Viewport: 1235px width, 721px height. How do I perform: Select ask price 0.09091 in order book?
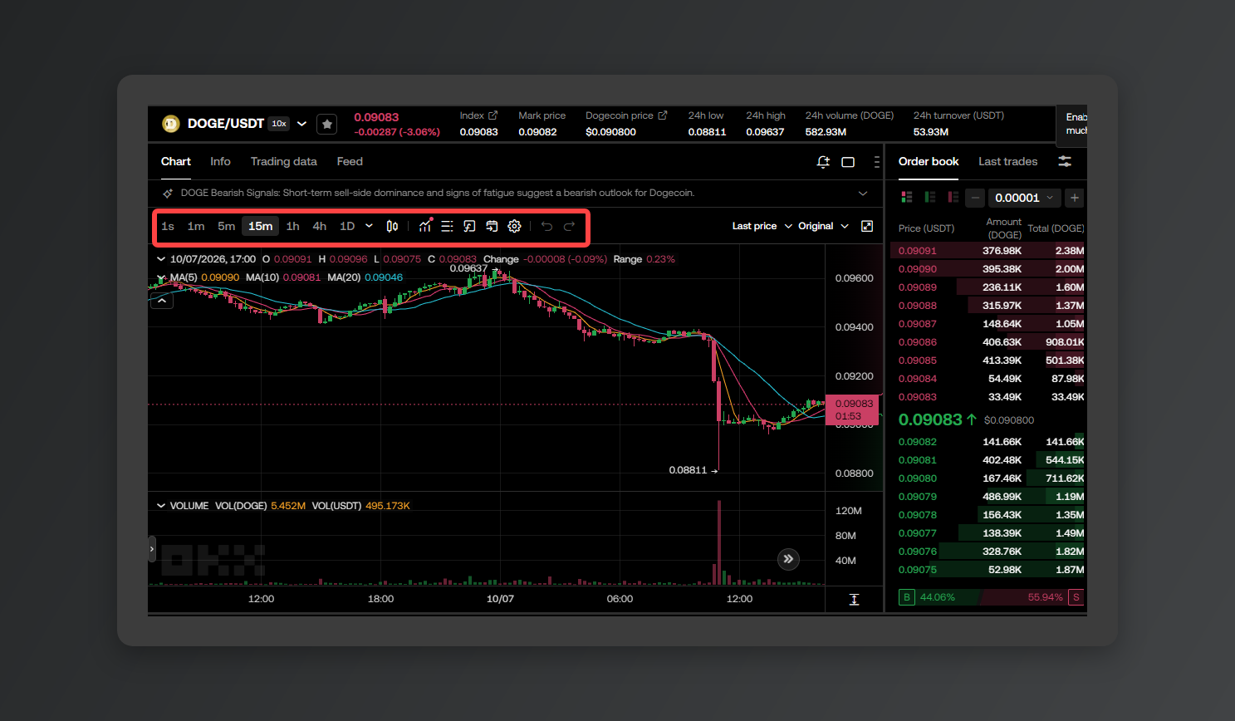tap(918, 251)
